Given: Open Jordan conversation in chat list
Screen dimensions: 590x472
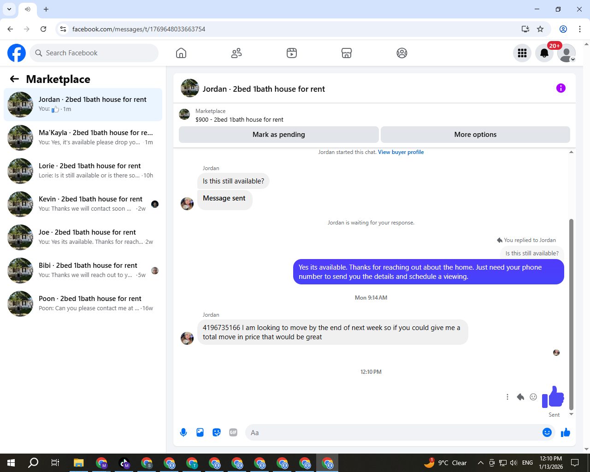Looking at the screenshot, I should 83,105.
